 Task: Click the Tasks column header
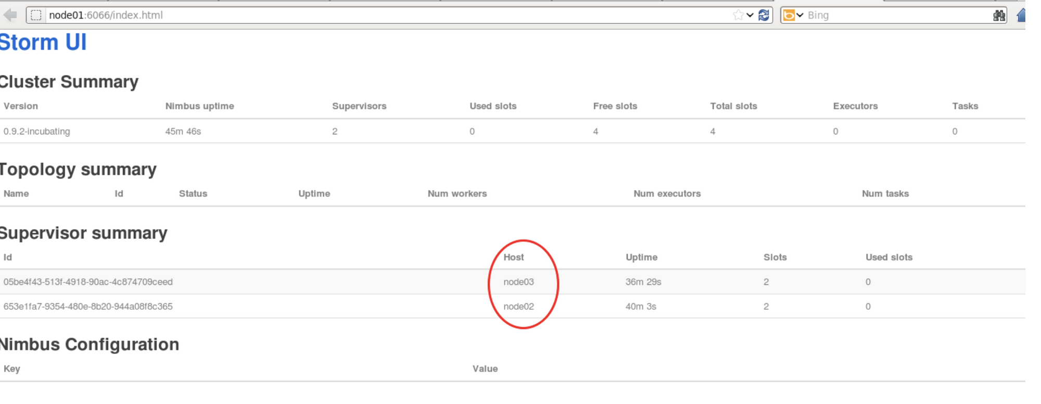click(x=965, y=106)
